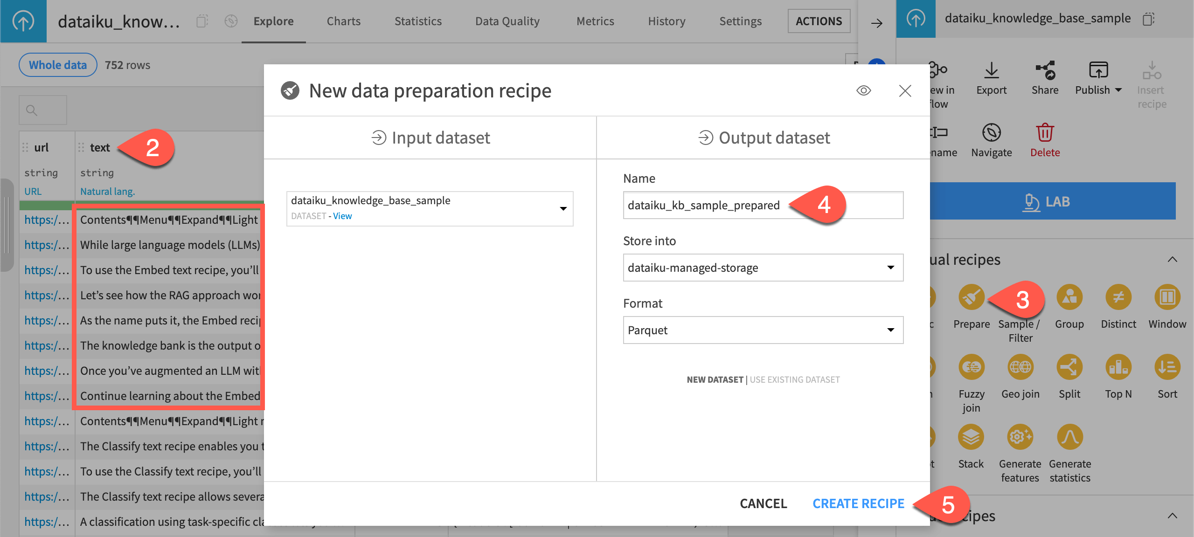Select the Split recipe icon

(x=1069, y=367)
